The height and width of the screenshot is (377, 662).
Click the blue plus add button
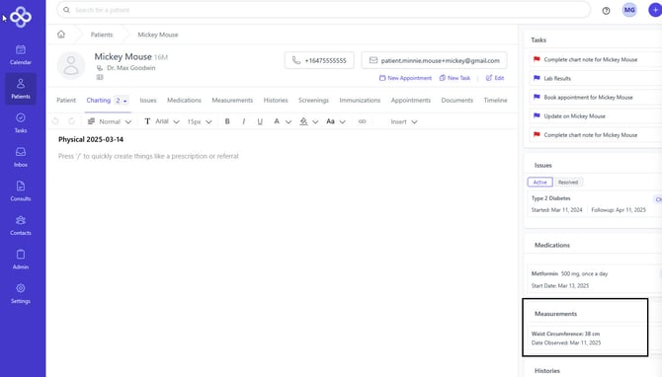point(655,10)
